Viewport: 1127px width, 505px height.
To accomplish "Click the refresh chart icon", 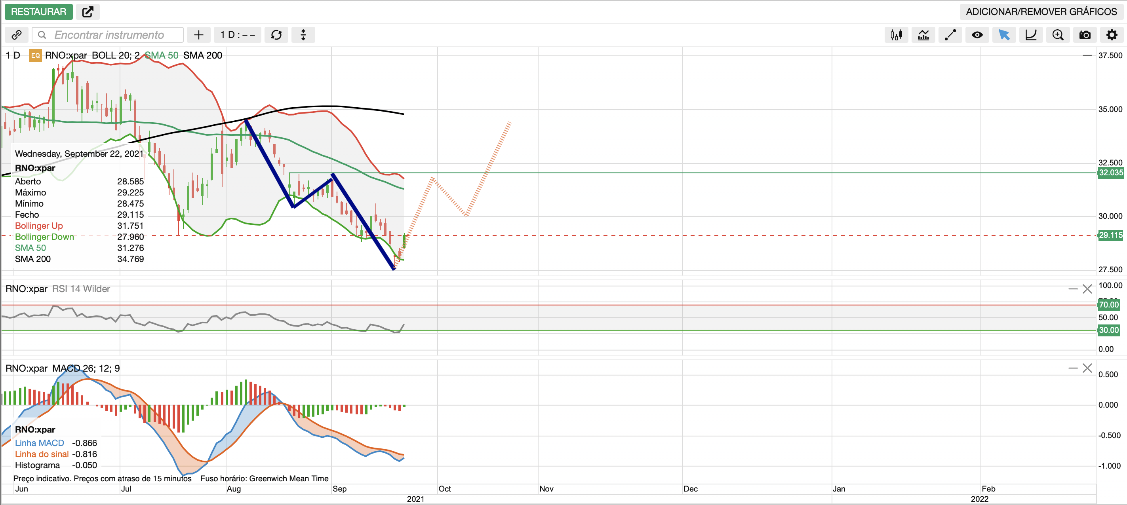I will tap(276, 35).
